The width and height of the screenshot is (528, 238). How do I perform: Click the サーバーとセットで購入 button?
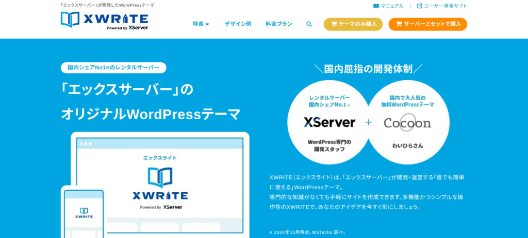coord(427,24)
